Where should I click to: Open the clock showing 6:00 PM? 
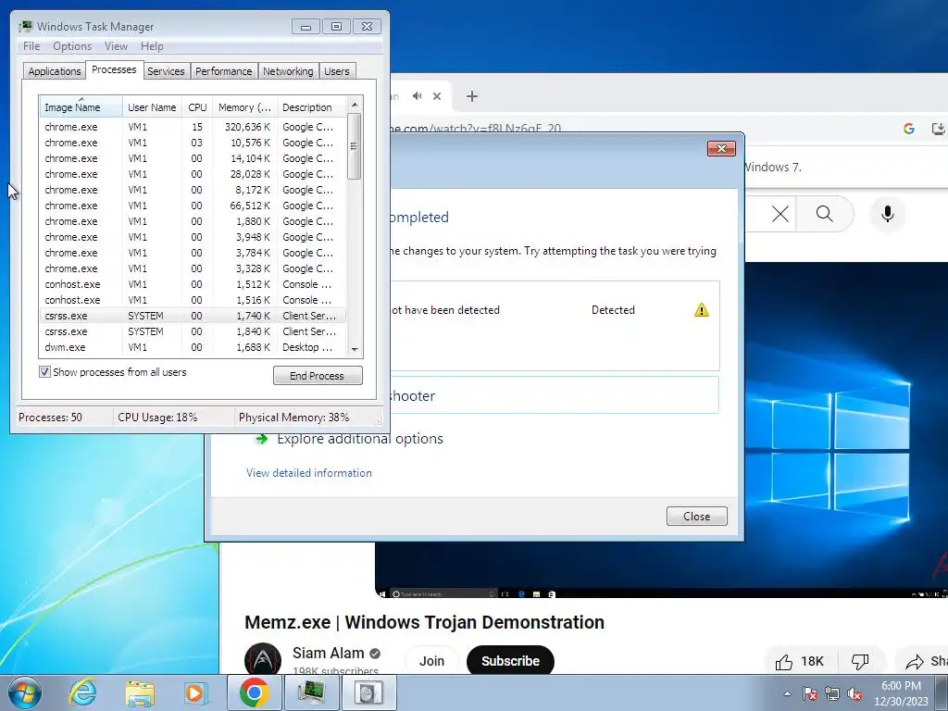[901, 693]
